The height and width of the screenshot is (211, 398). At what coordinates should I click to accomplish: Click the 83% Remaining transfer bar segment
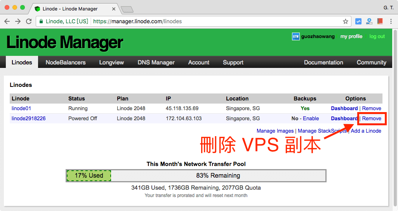tap(218, 175)
